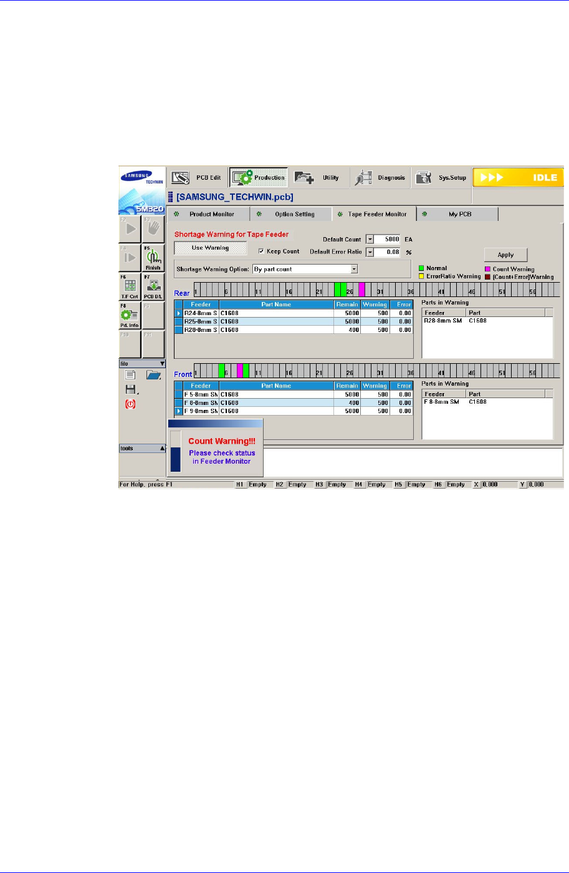569x873 pixels.
Task: Click the F4 step-run button
Action: tap(130, 258)
